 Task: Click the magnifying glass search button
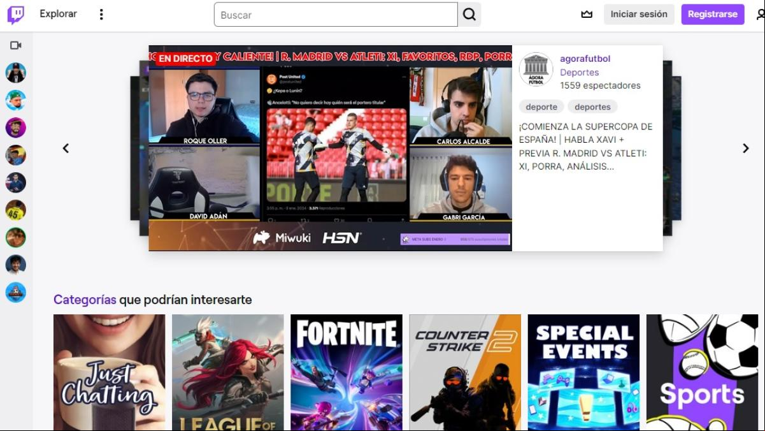[469, 15]
